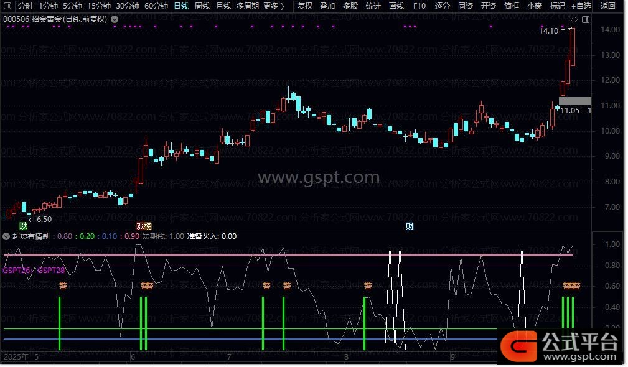Expand the 超短有情副 indicator dropdown
628x367 pixels.
point(6,236)
